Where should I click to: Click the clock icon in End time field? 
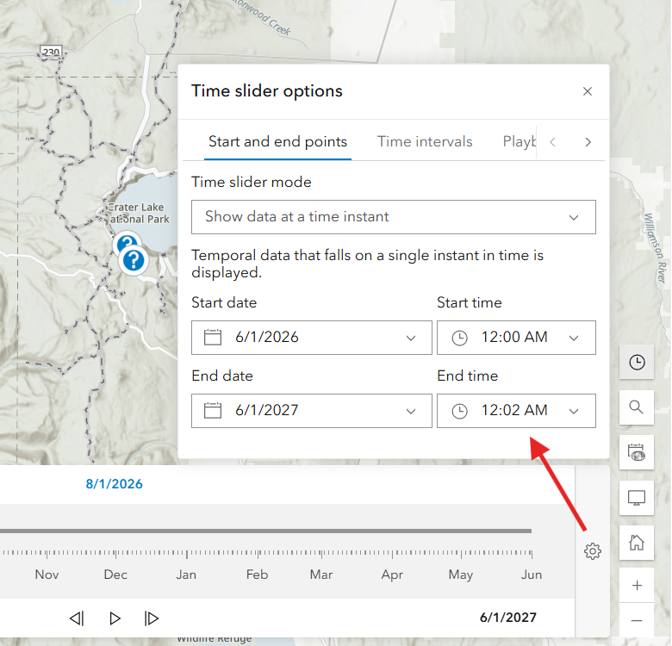click(x=459, y=411)
